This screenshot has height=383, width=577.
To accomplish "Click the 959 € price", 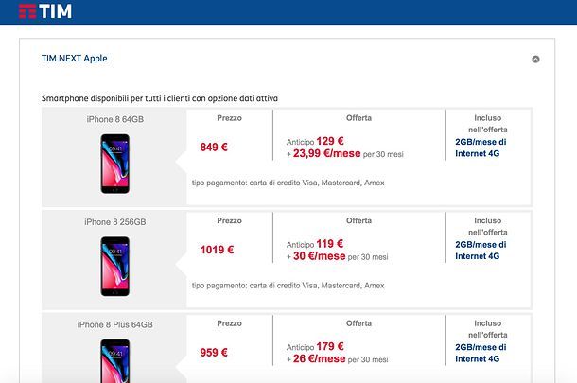I will (214, 353).
